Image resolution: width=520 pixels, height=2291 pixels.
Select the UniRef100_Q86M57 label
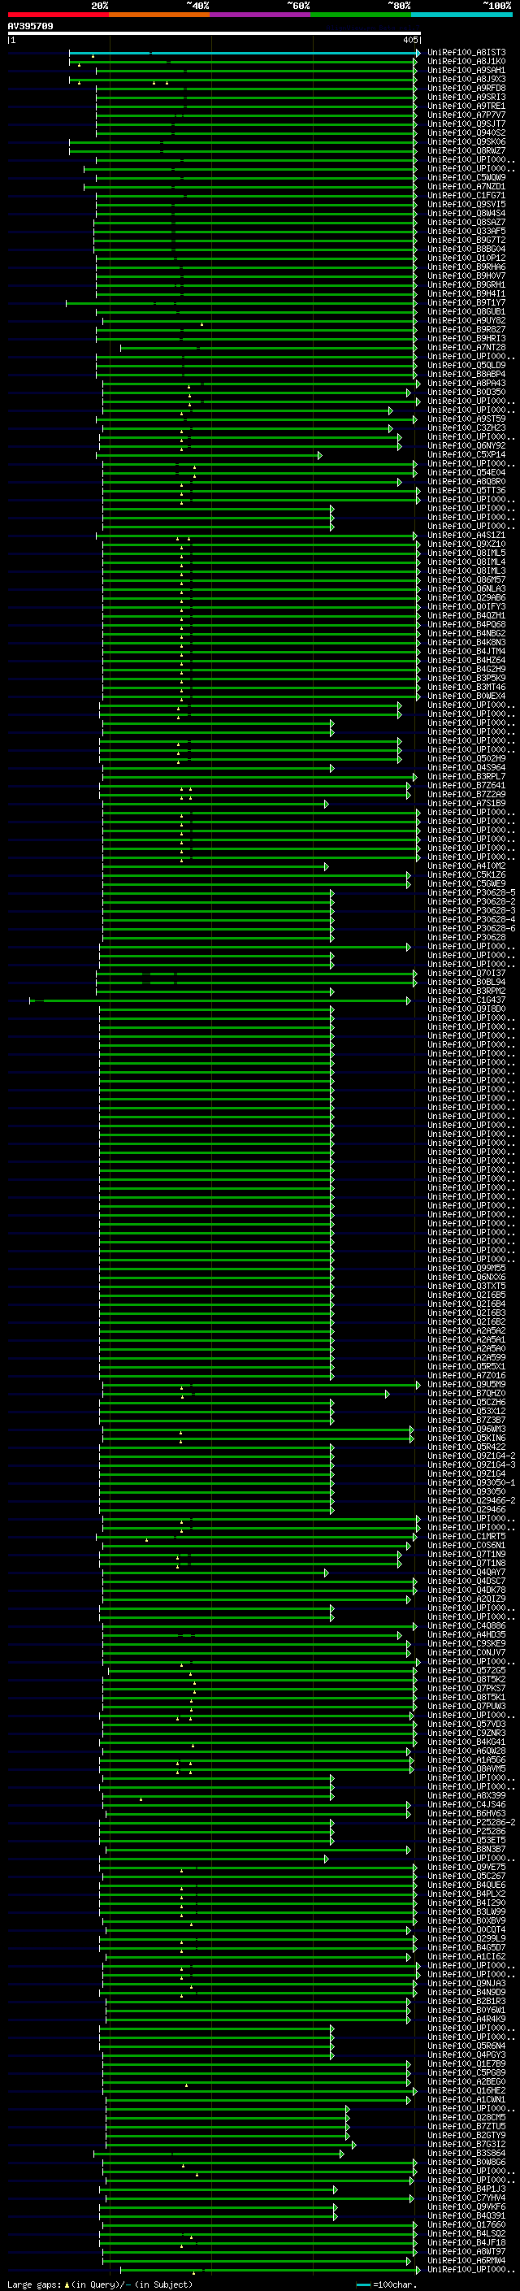point(466,580)
